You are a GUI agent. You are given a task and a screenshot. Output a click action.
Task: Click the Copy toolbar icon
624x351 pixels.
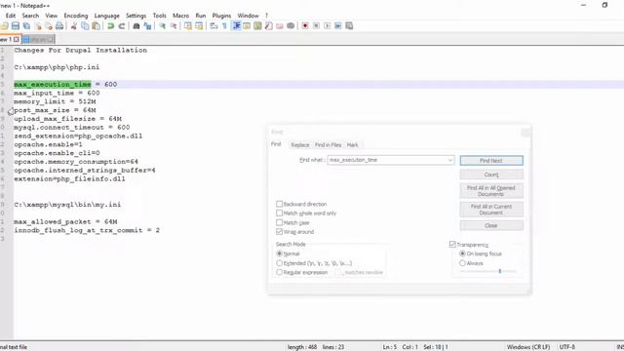pos(85,26)
